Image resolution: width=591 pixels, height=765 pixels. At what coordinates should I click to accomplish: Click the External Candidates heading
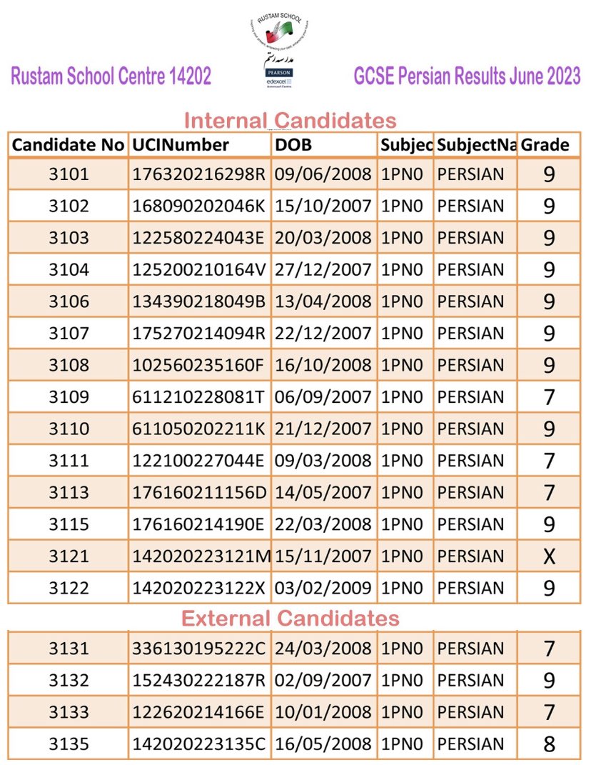pyautogui.click(x=291, y=618)
